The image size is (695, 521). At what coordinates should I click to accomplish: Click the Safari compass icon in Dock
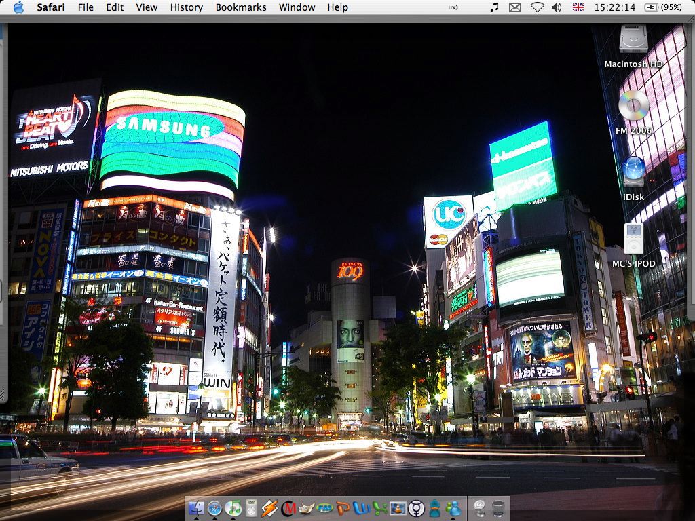click(214, 508)
